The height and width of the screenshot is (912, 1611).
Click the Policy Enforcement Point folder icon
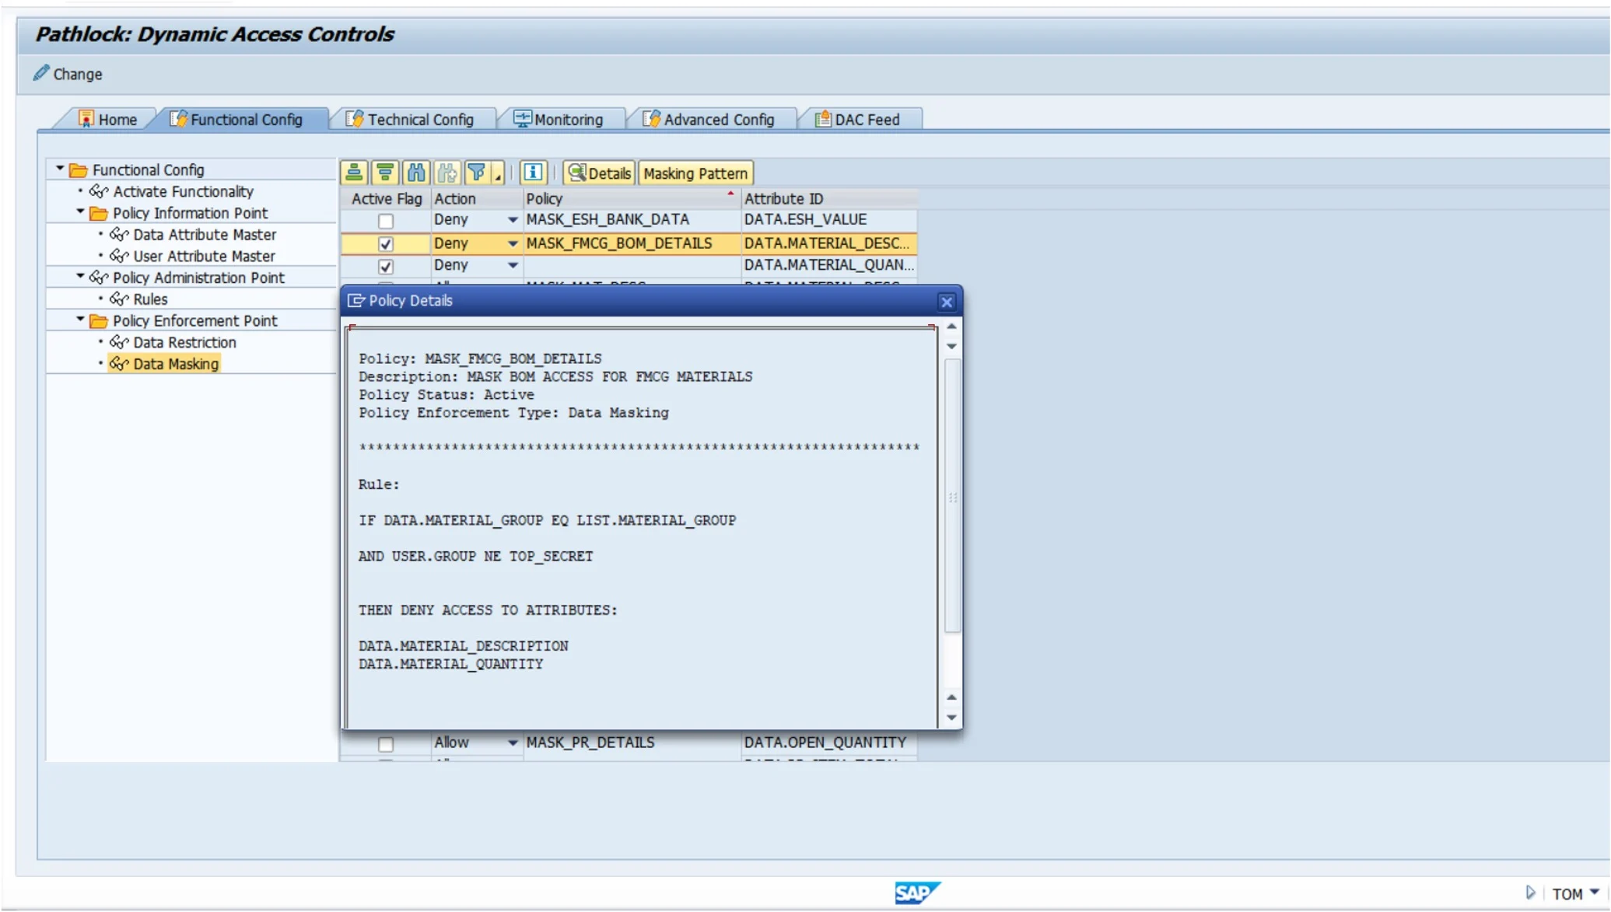click(x=99, y=321)
